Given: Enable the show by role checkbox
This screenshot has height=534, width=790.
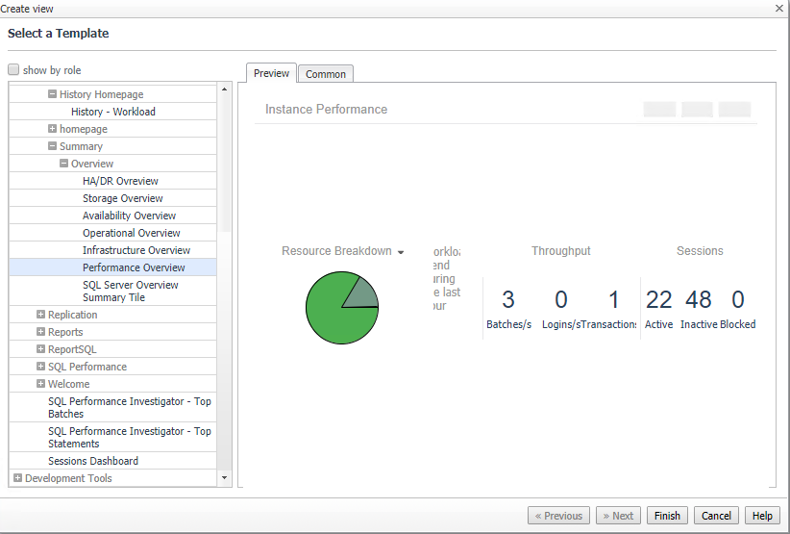Looking at the screenshot, I should 13,70.
